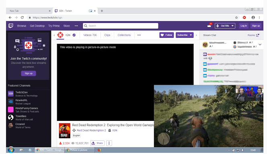
Task: Switch to the New Tab browser tab
Action: (29, 11)
